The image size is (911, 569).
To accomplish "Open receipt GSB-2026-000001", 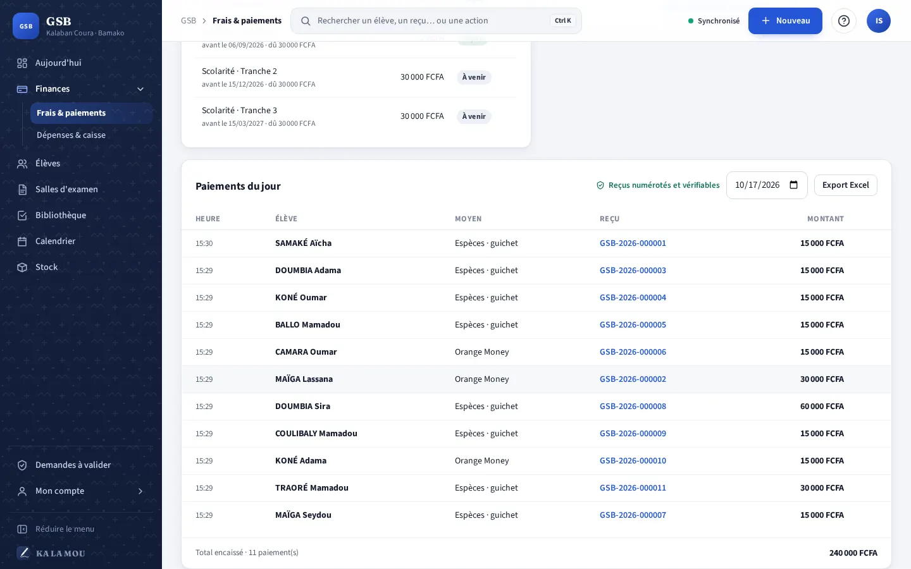I will [633, 243].
